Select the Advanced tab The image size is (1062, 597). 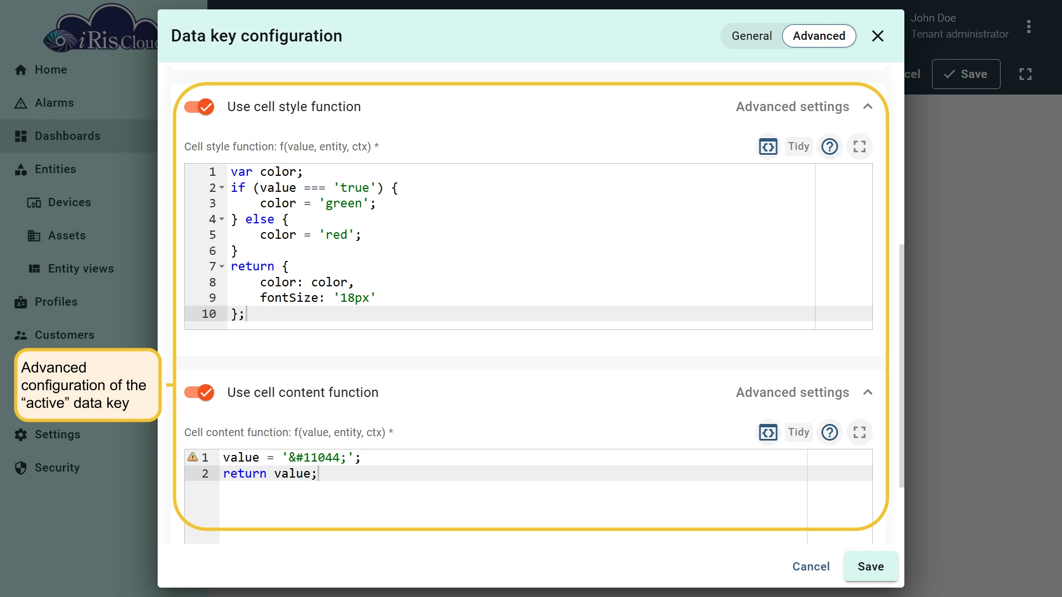819,36
